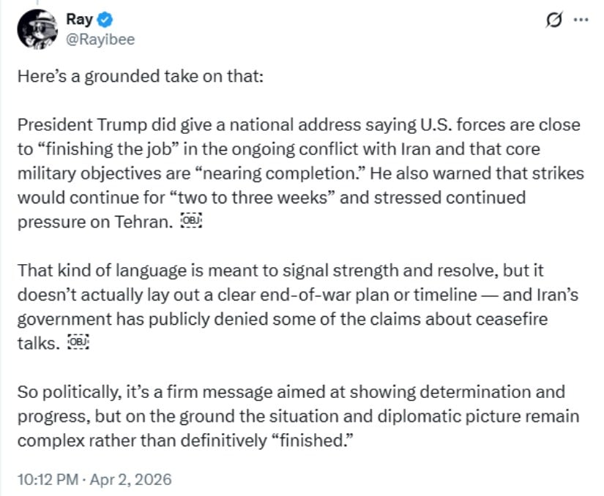
Task: Click the Grok slashed-circle icon
Action: (553, 20)
